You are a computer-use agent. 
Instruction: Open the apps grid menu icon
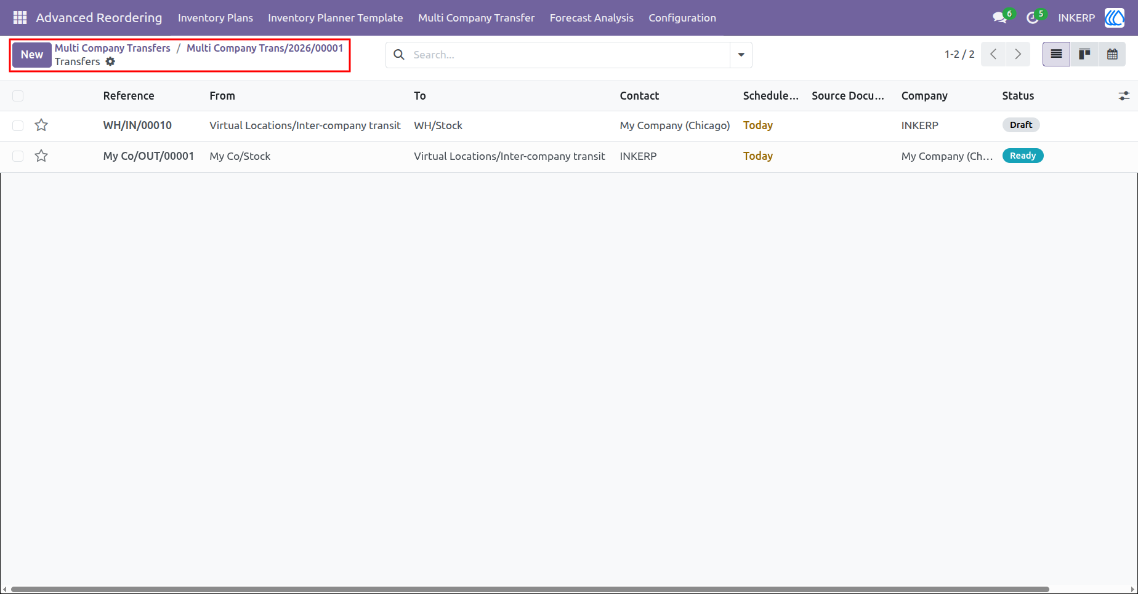tap(20, 18)
